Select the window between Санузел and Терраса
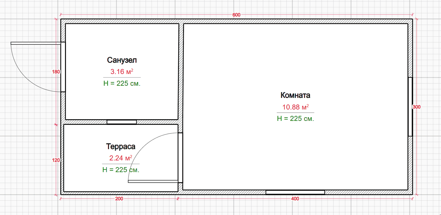Viewport: 441px width, 215px height. pyautogui.click(x=122, y=122)
